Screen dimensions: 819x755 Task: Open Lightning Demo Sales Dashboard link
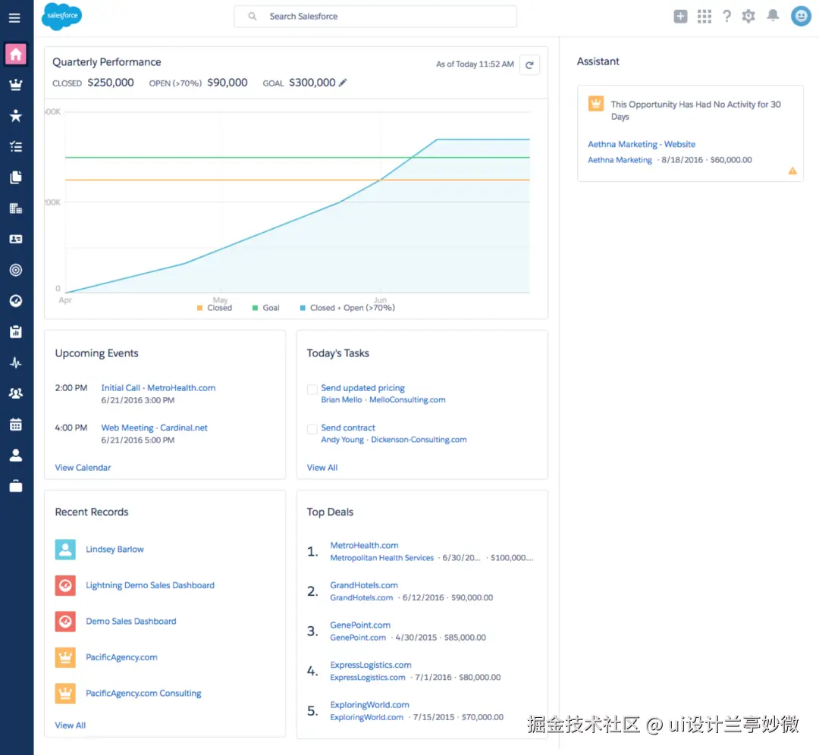[x=150, y=585]
